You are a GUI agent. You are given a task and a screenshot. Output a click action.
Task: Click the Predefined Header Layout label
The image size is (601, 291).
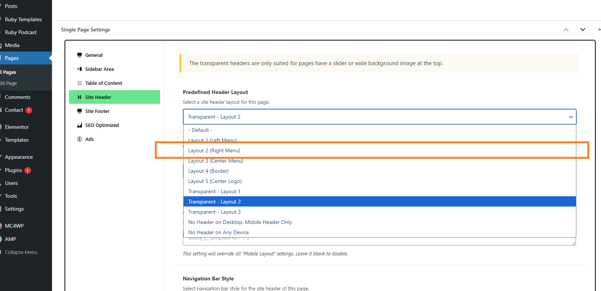pyautogui.click(x=215, y=92)
